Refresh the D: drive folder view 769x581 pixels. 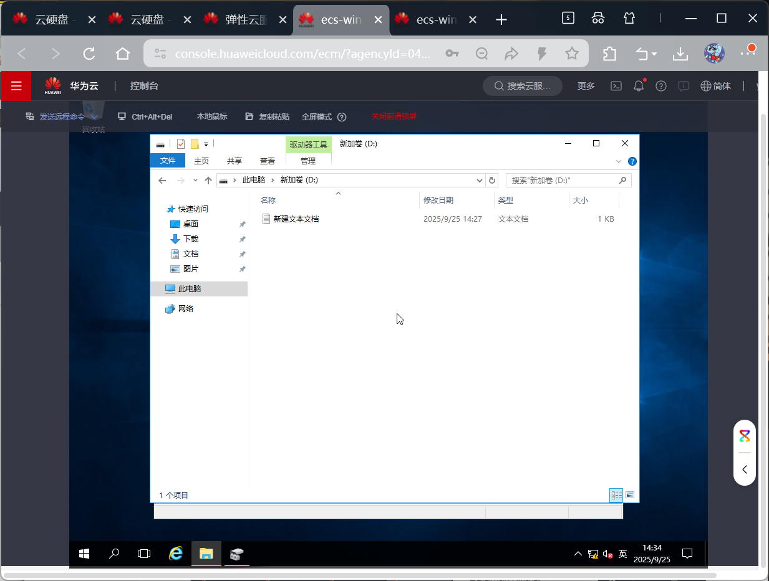pyautogui.click(x=492, y=180)
